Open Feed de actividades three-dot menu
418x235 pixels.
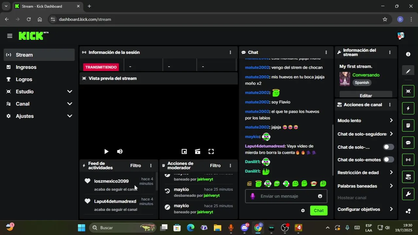point(151,165)
